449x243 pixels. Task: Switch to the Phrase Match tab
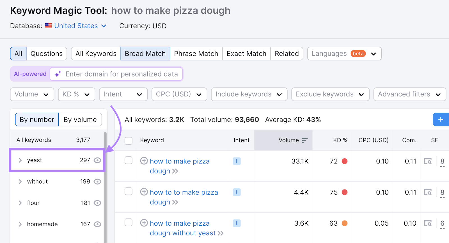tap(196, 54)
